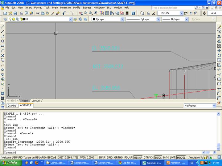Expand the ISO-25 dimension style dropdown
222x166 pixels.
click(181, 13)
